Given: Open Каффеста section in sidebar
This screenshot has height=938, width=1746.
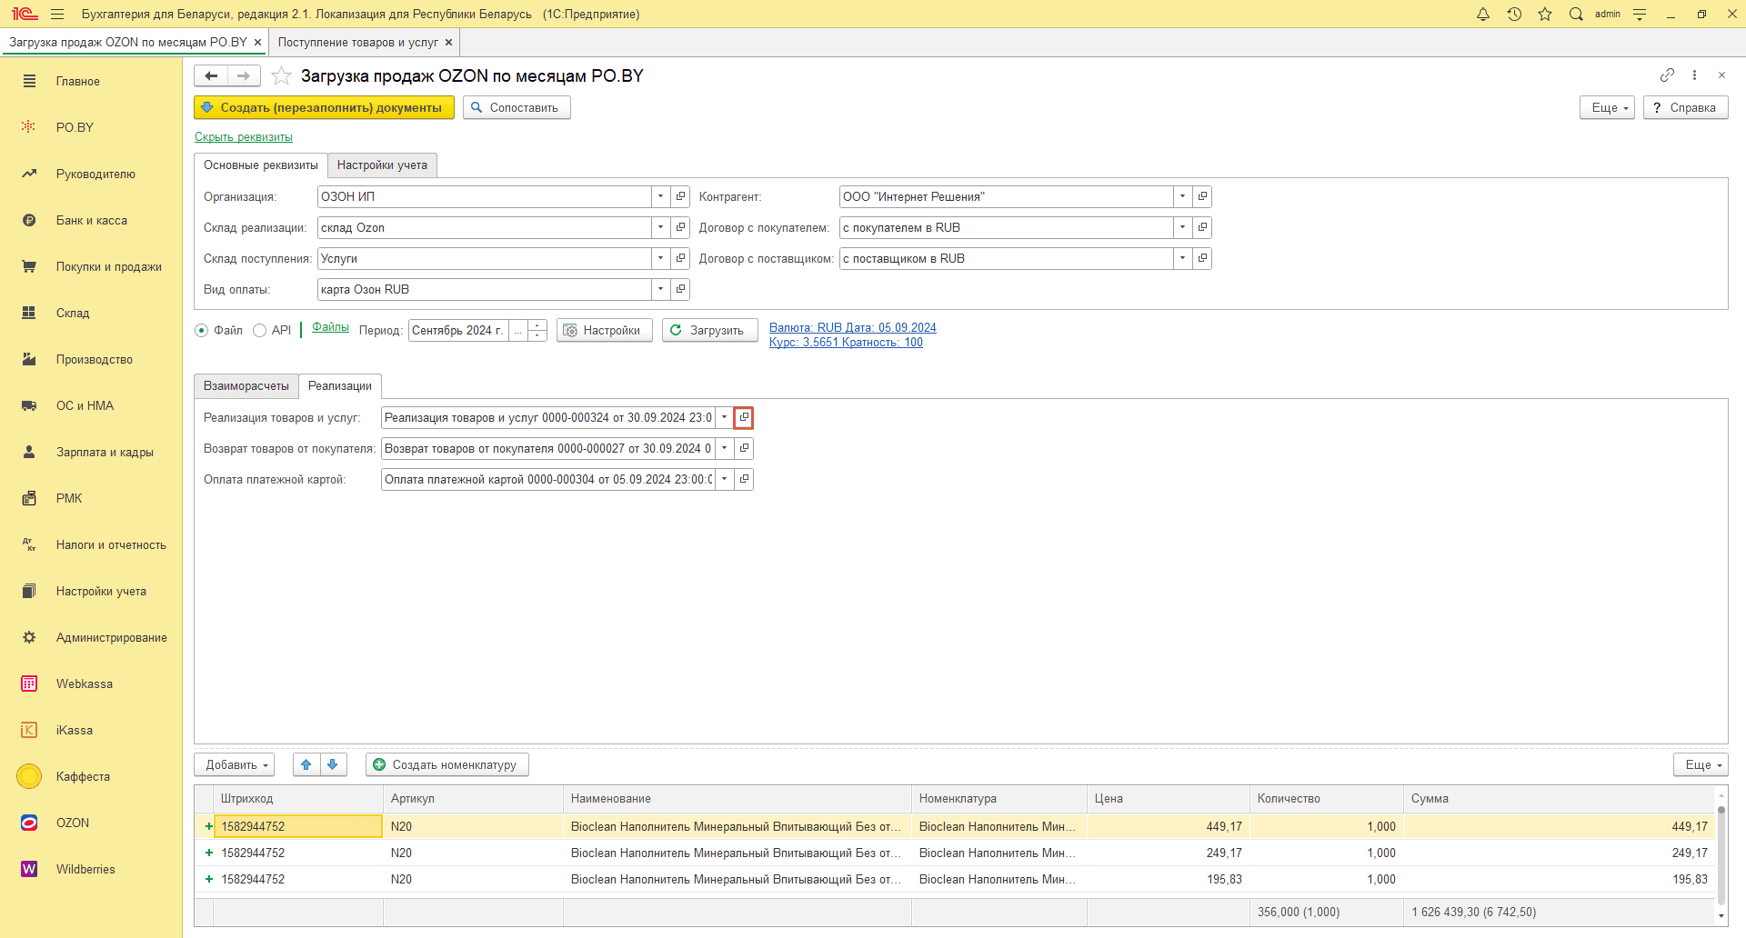Looking at the screenshot, I should (91, 776).
